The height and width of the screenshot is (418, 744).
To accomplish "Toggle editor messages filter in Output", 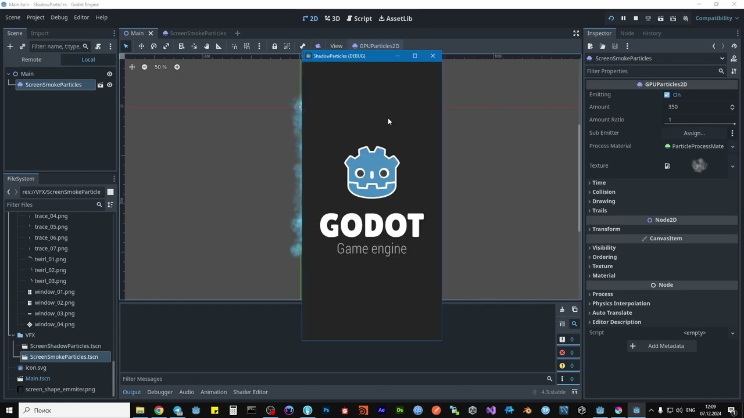I will (x=567, y=379).
